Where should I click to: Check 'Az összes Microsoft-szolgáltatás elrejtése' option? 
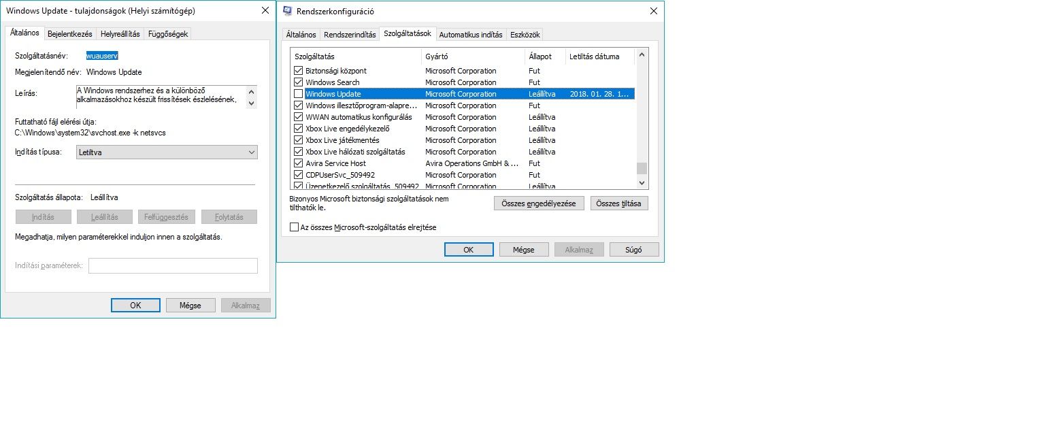point(295,227)
